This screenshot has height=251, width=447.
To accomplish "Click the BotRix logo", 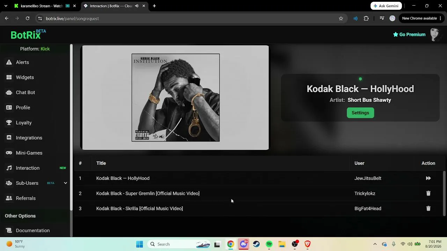I will [28, 35].
